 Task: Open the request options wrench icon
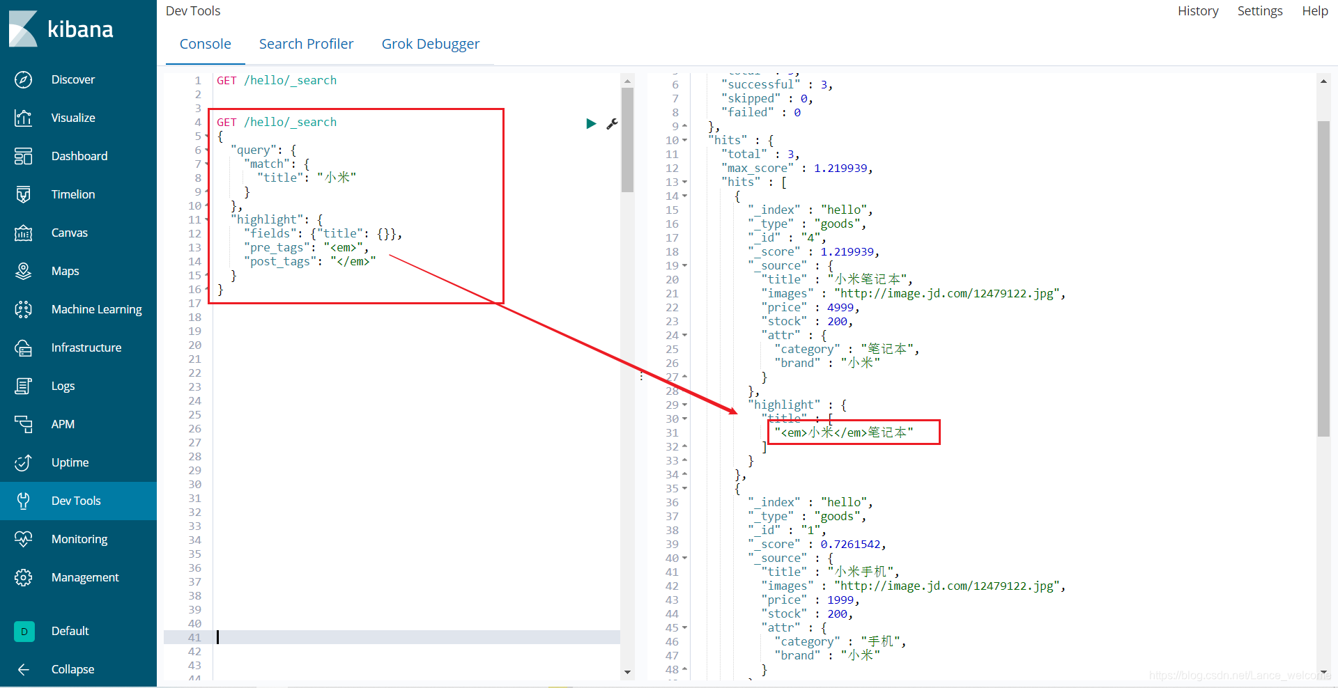coord(612,124)
